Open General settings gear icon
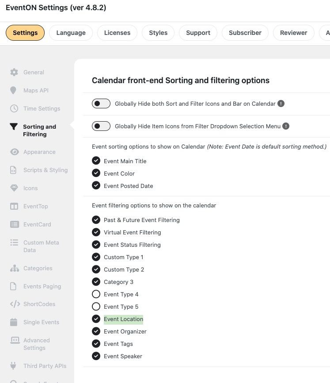This screenshot has width=330, height=383. tap(14, 72)
